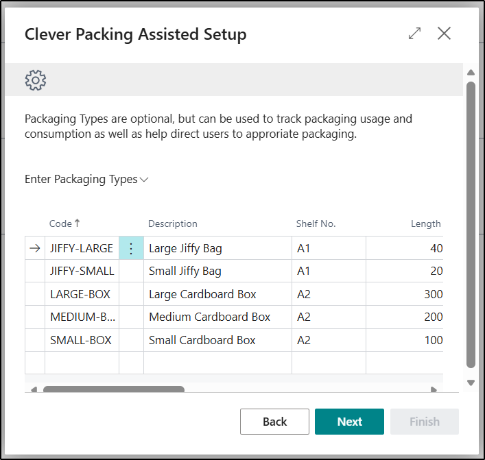Click the vertical scrollbar down arrow
This screenshot has width=485, height=460.
point(471,383)
